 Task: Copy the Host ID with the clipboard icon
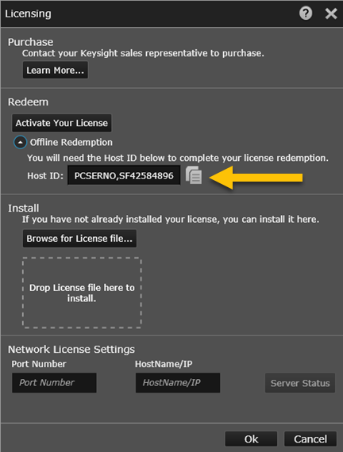point(194,175)
